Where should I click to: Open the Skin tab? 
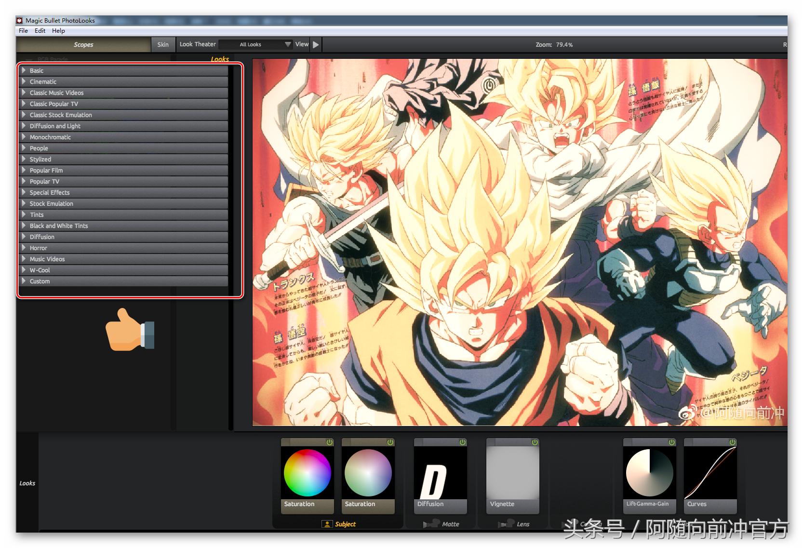(x=163, y=44)
